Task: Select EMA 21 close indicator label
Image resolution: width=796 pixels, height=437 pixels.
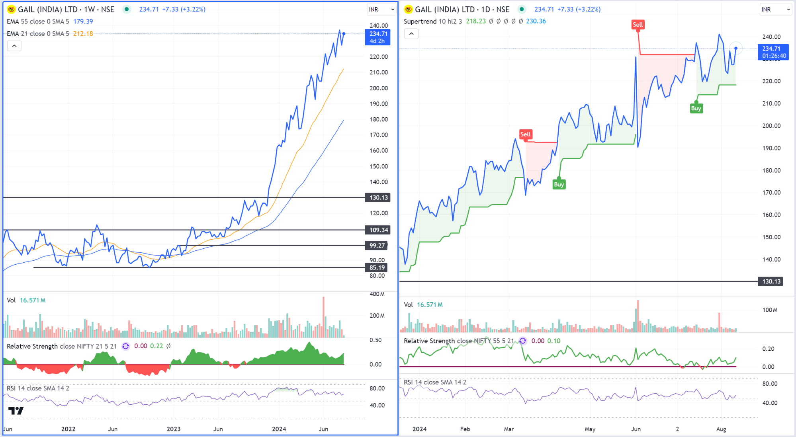Action: (x=38, y=34)
